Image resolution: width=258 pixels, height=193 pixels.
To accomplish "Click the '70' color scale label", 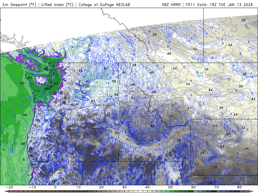I will 216,187.
